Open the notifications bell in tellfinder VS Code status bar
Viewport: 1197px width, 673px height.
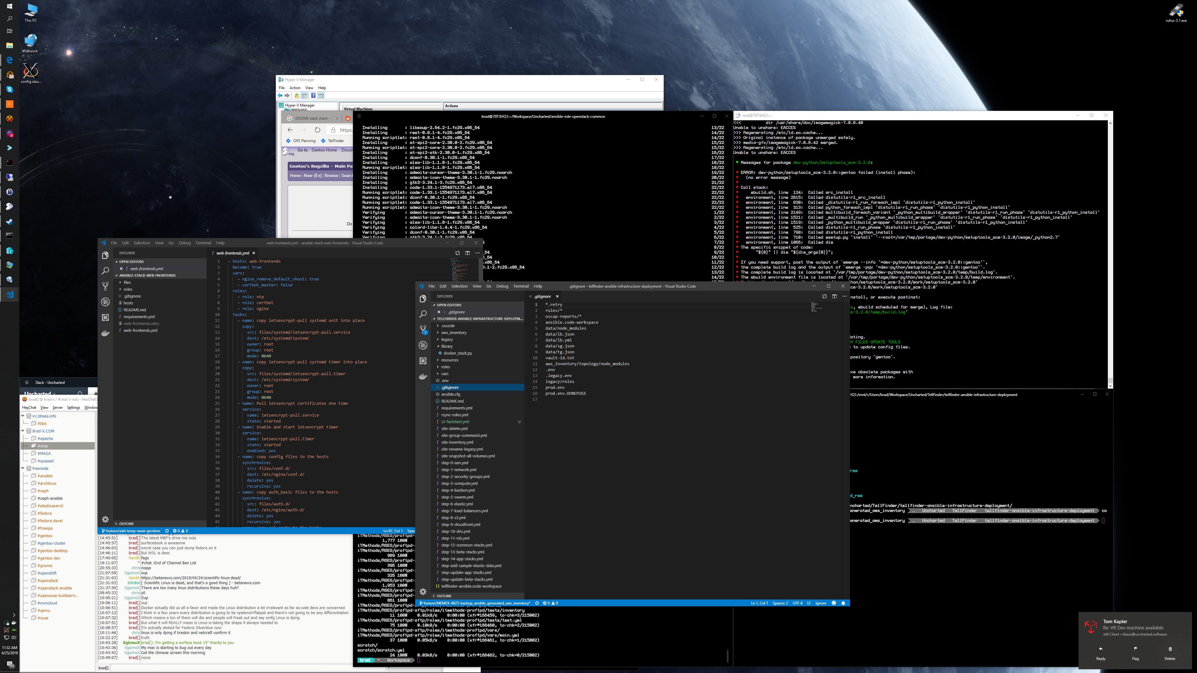click(844, 603)
